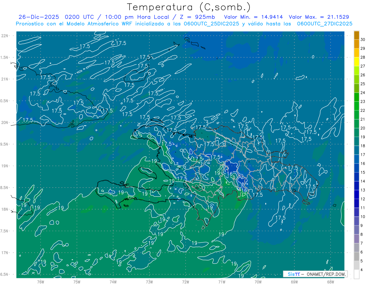
Task: Click the '68W' longitude axis label
Action: click(x=330, y=282)
